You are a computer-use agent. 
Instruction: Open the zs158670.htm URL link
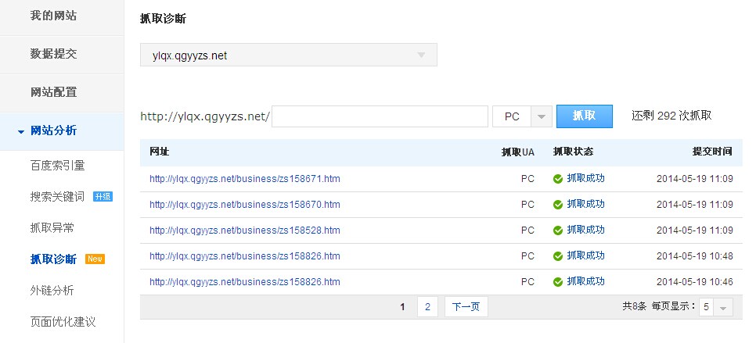(x=245, y=205)
